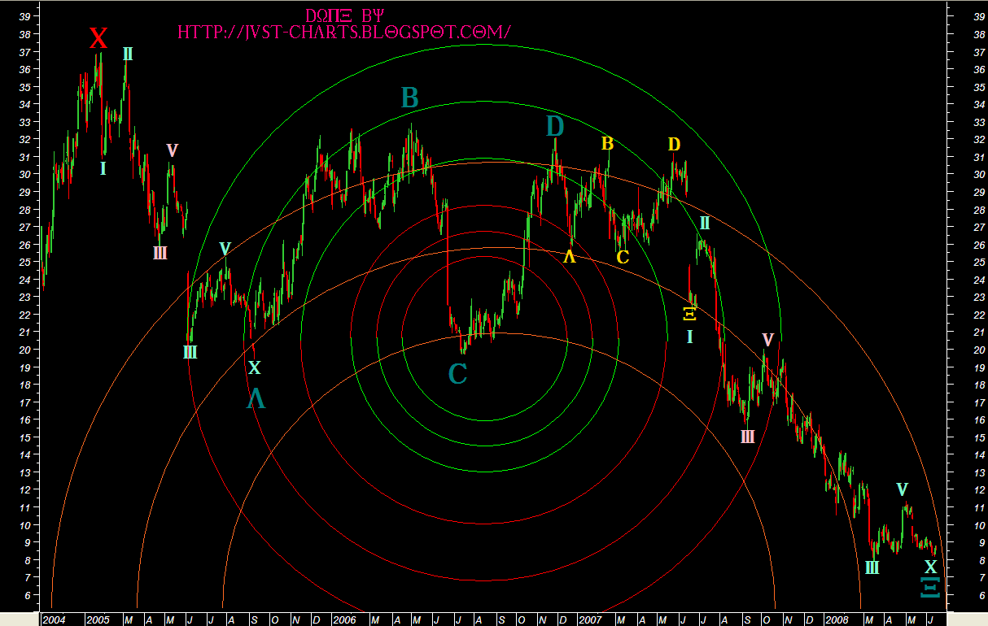Click the jvst-charts.blogspot.com URL at the top
Viewport: 988px width, 626px height.
344,33
